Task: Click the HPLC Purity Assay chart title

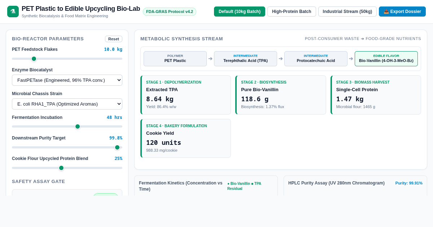Action: [336, 183]
